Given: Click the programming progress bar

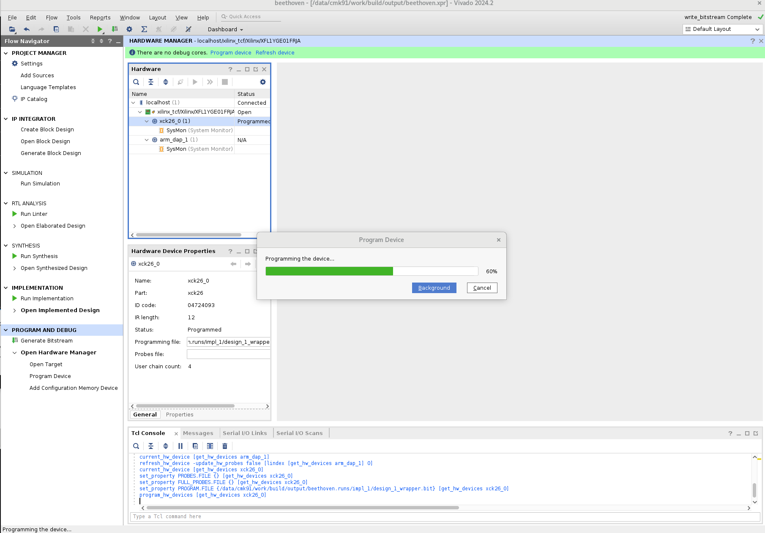Looking at the screenshot, I should [x=372, y=271].
